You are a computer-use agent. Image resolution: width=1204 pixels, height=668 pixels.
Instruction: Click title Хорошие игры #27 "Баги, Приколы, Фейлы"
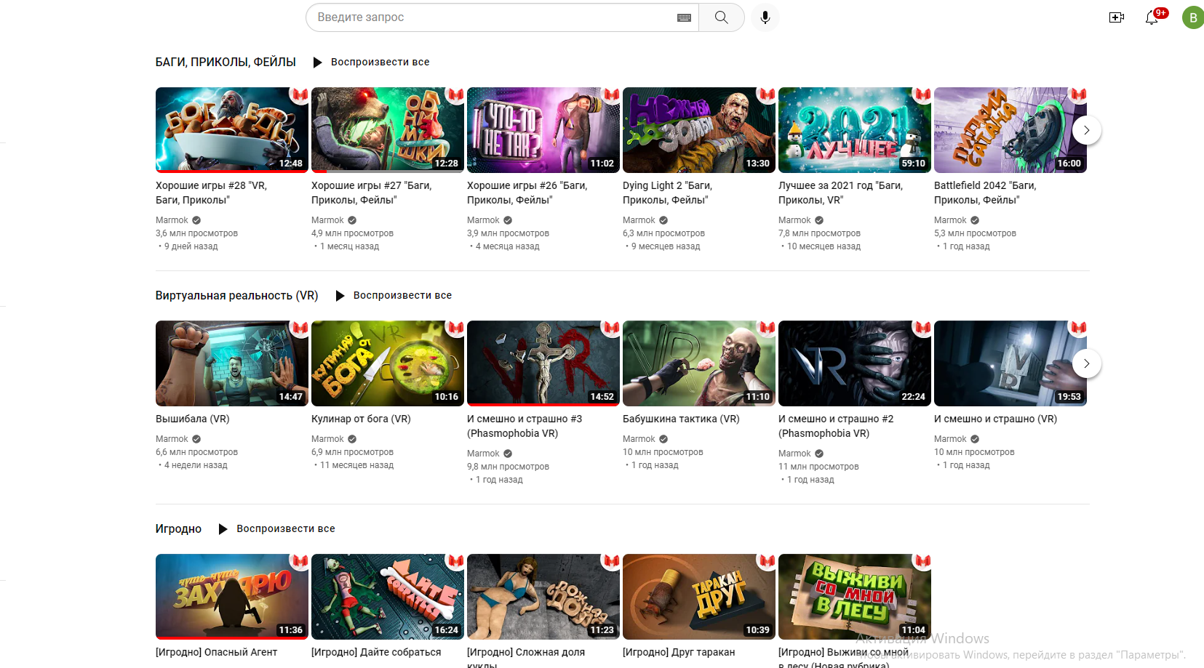pyautogui.click(x=371, y=193)
